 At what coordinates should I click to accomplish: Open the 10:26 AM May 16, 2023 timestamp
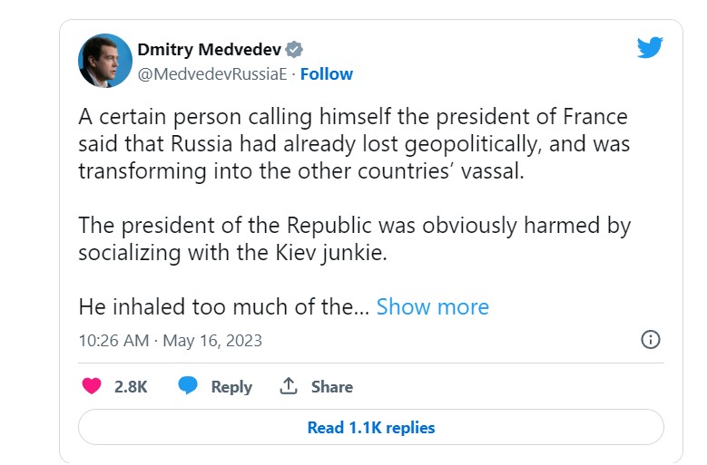(170, 341)
